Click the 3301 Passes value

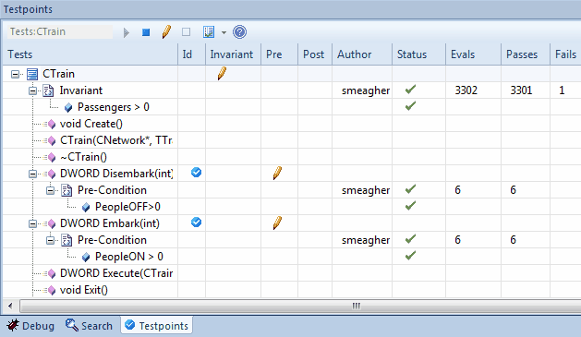click(x=521, y=90)
